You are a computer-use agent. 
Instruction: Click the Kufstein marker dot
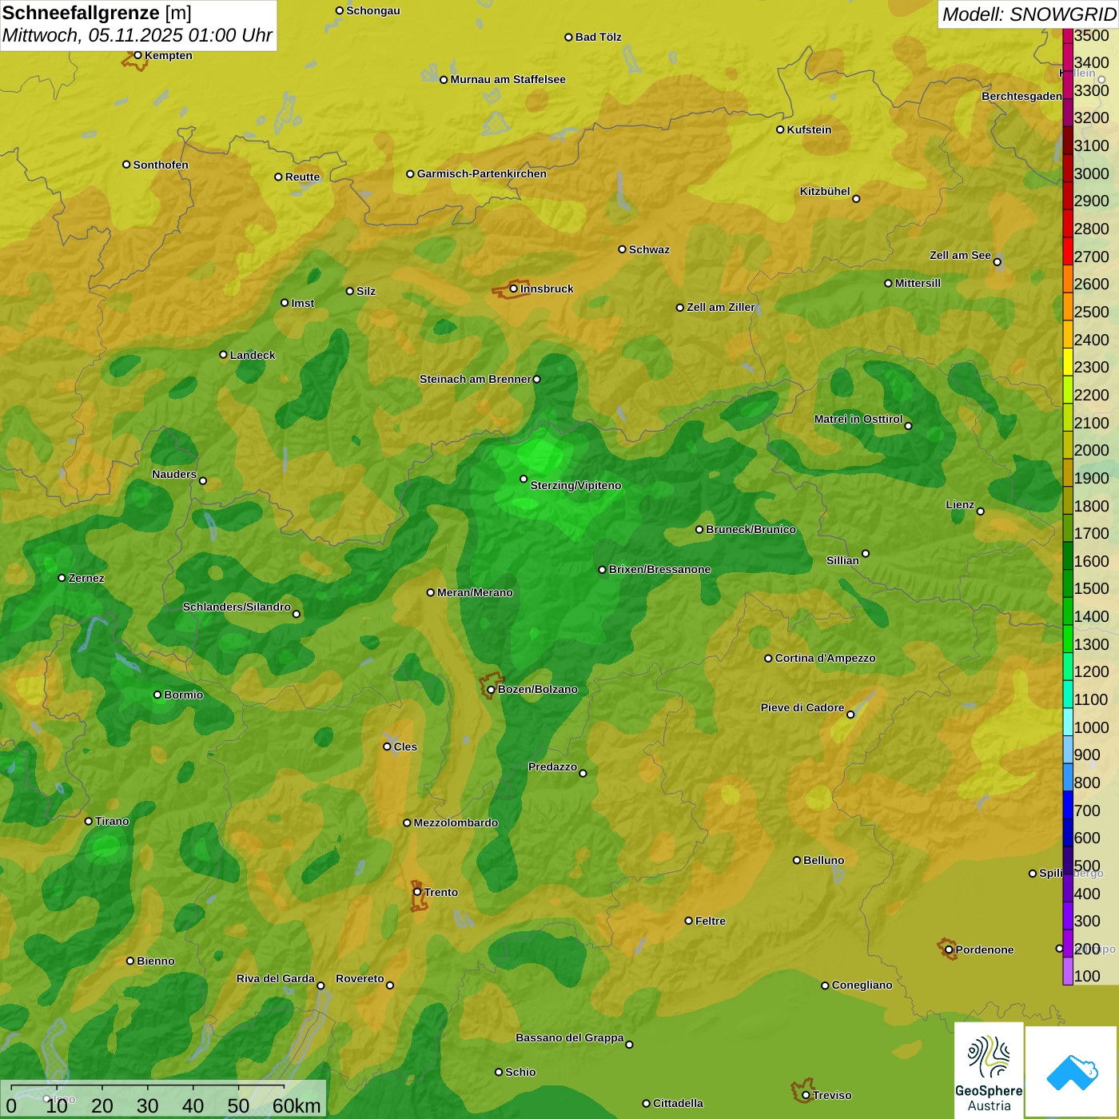[x=780, y=129]
